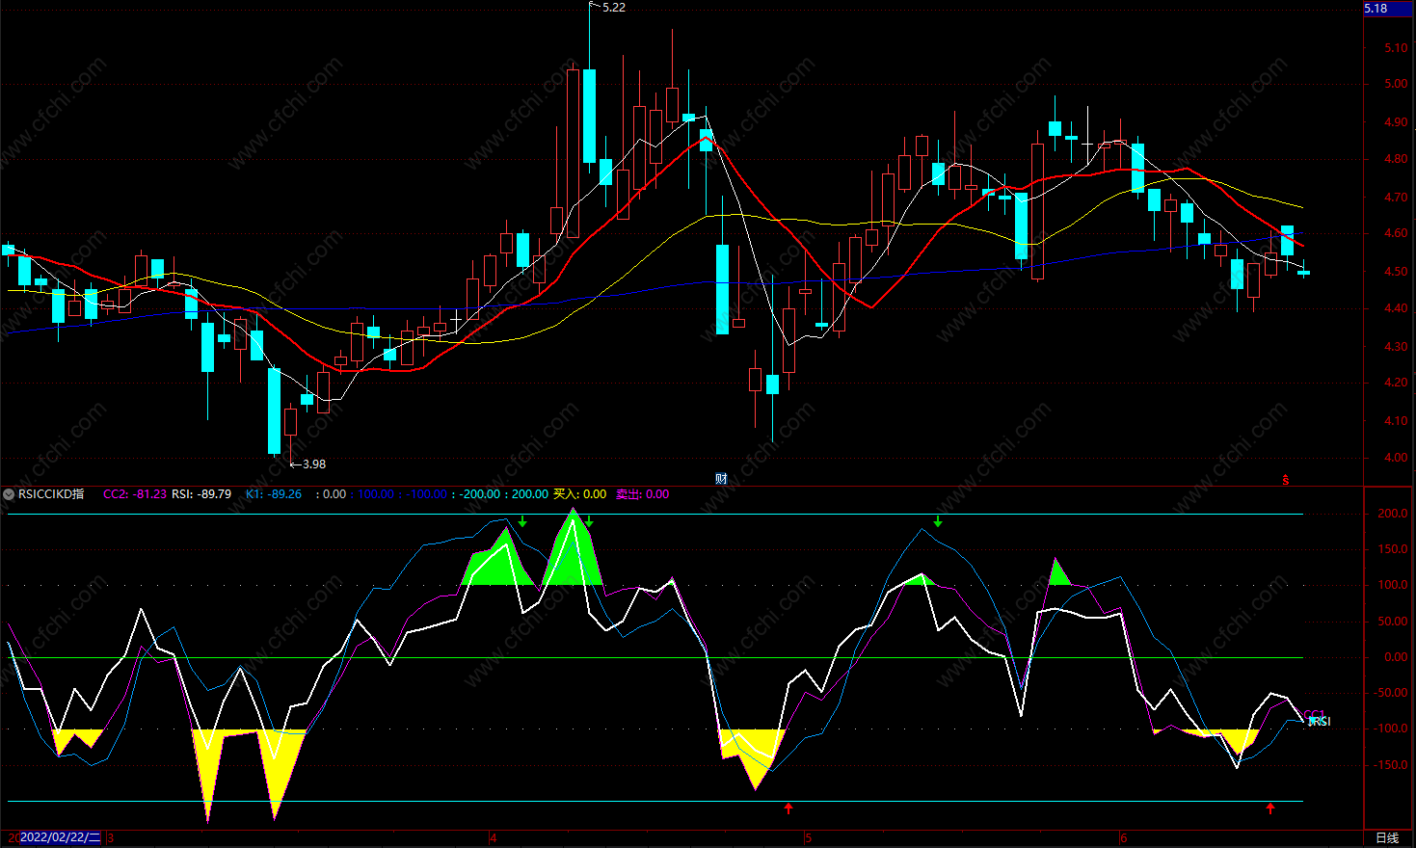1416x848 pixels.
Task: Click the red buy arrow below the late-April trough
Action: (788, 808)
